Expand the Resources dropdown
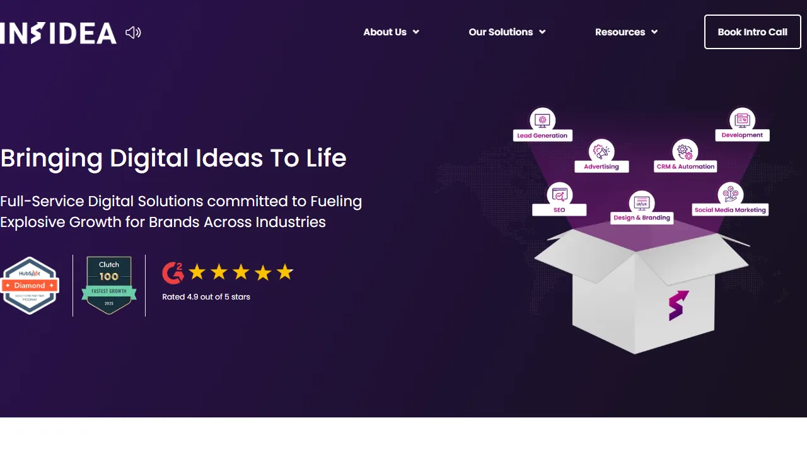This screenshot has height=454, width=807. point(654,32)
